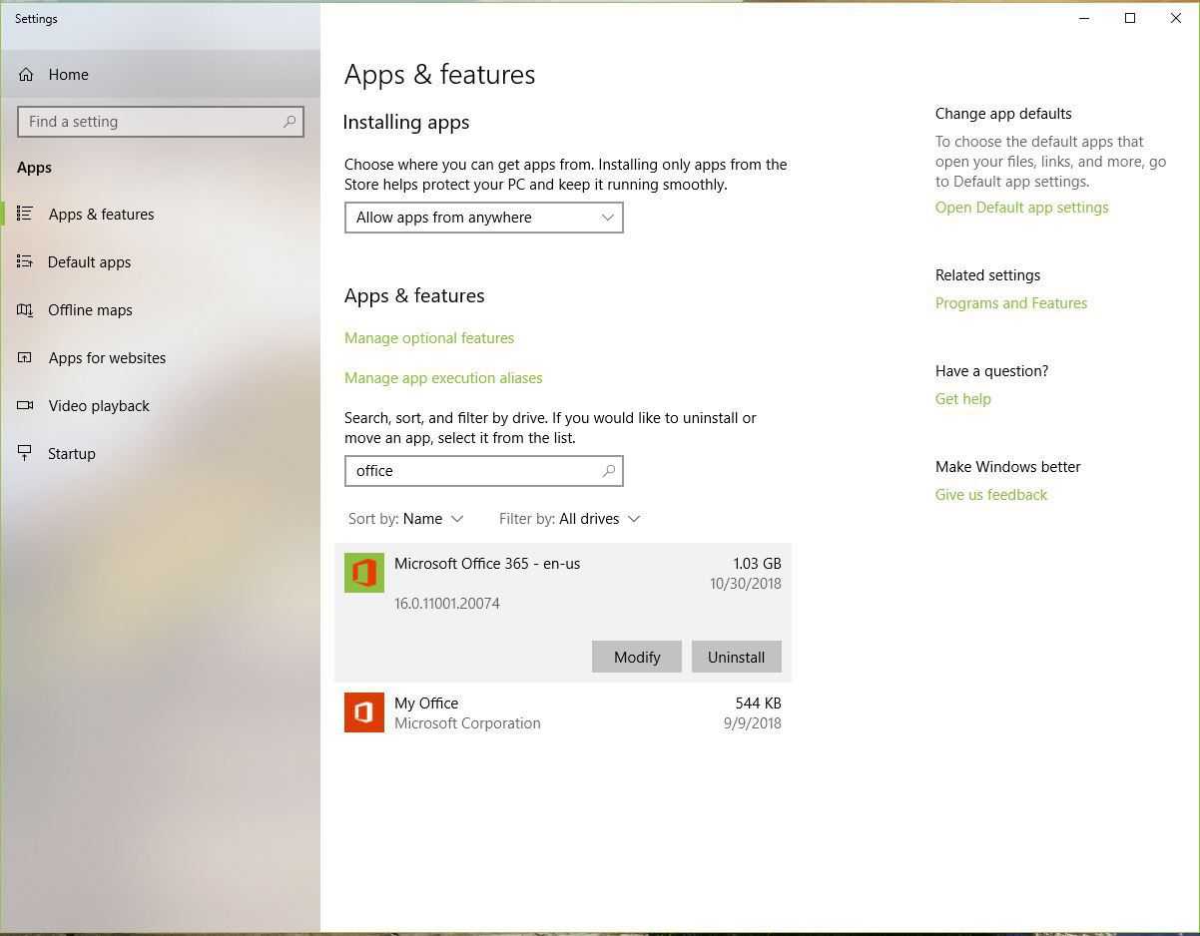
Task: Open Default app settings link
Action: pyautogui.click(x=1021, y=208)
